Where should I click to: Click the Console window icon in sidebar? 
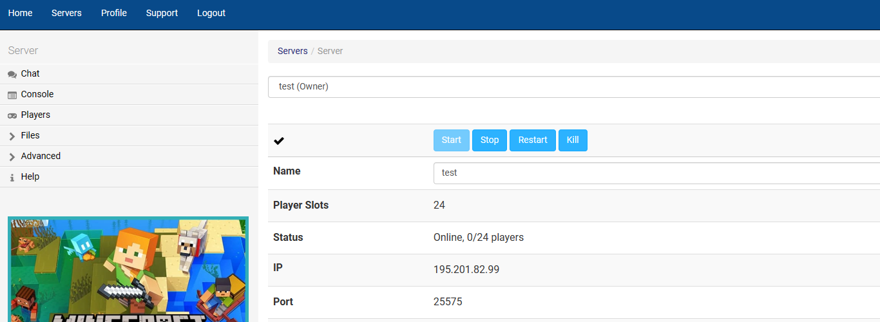[12, 95]
